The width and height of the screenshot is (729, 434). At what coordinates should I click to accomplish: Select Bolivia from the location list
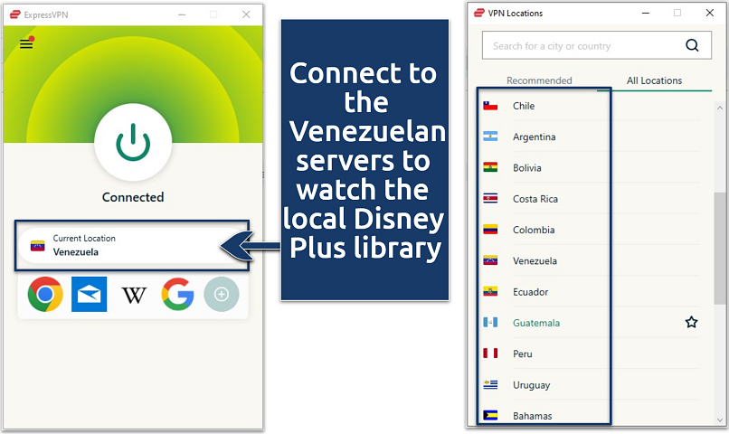point(591,168)
